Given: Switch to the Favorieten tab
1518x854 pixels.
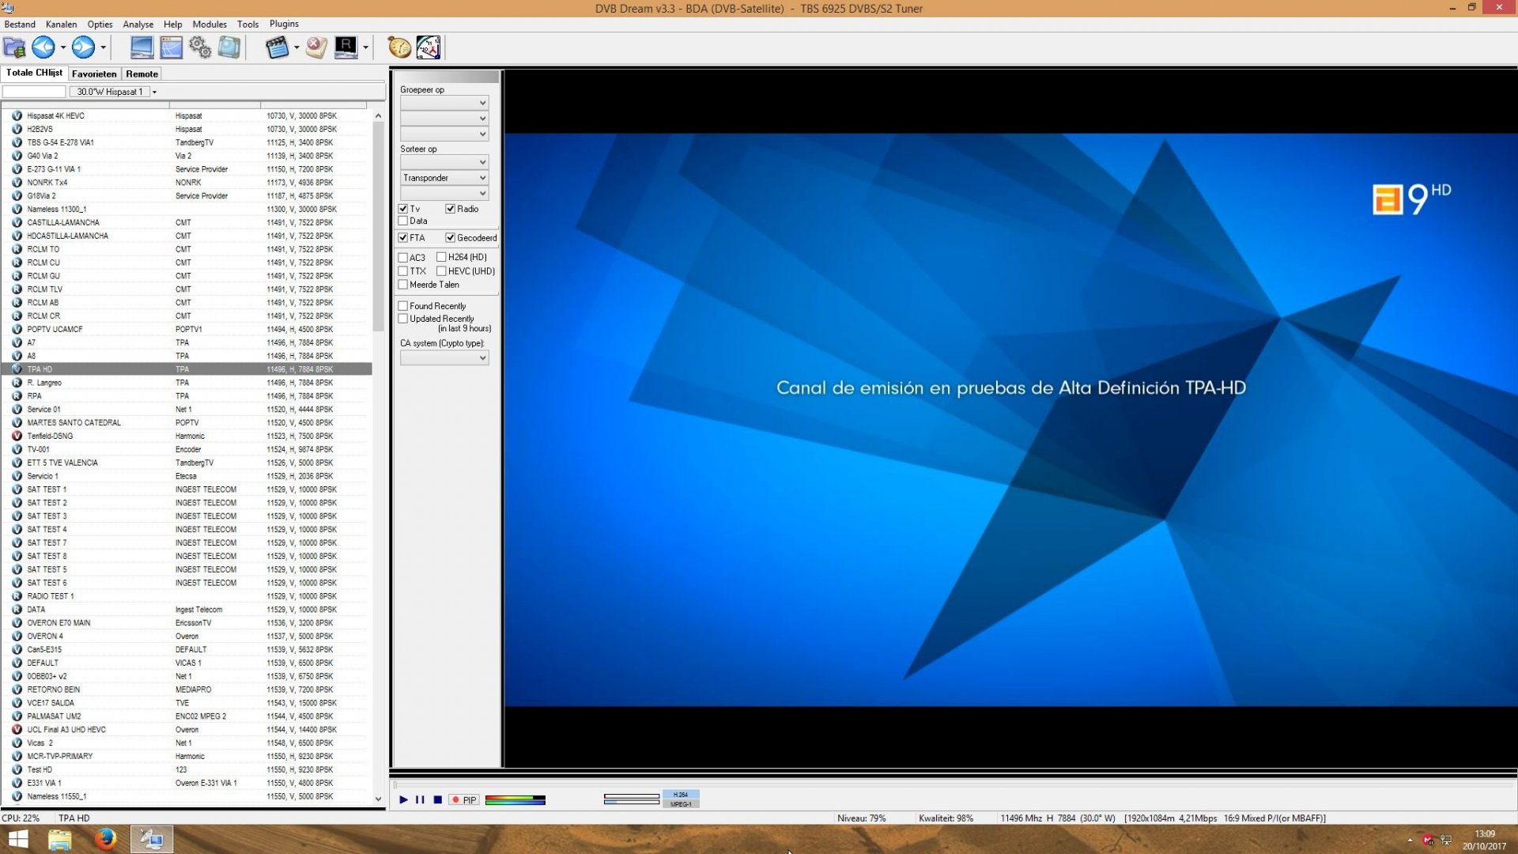Looking at the screenshot, I should tap(94, 74).
